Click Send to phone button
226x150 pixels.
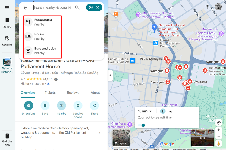[78, 110]
